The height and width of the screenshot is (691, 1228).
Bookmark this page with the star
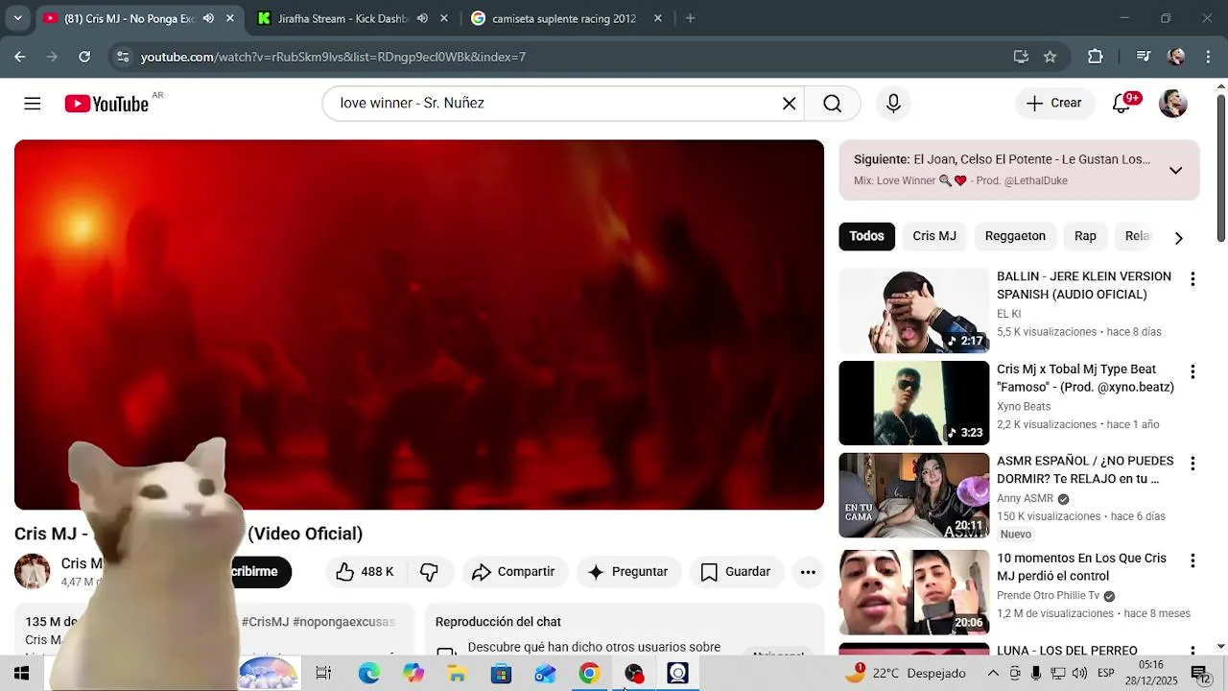(x=1050, y=57)
